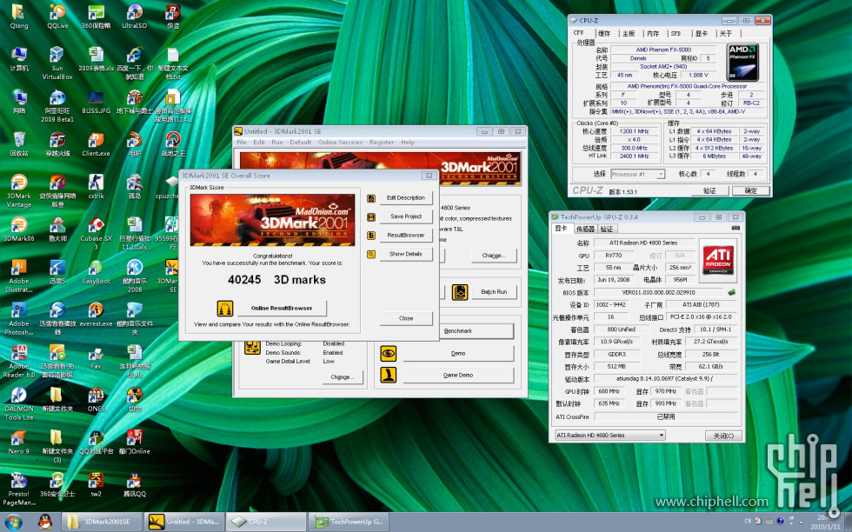Select the BLISS.JPG desktop file
Viewport: 852px width, 532px height.
[x=97, y=101]
